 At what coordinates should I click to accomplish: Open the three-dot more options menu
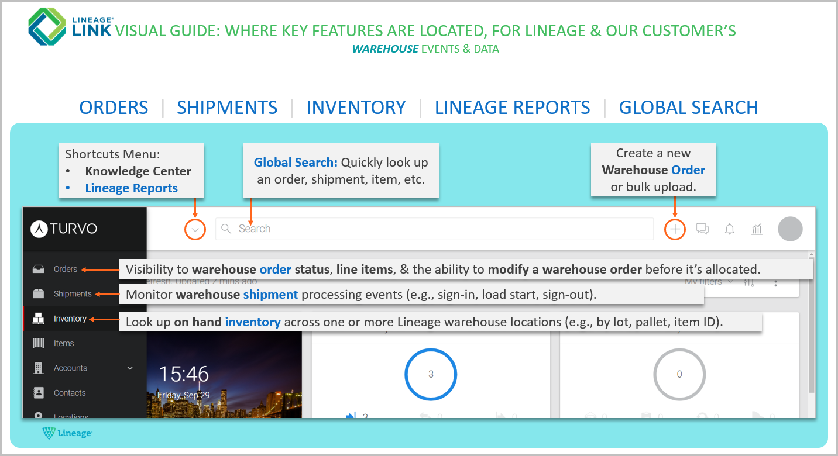coord(776,283)
